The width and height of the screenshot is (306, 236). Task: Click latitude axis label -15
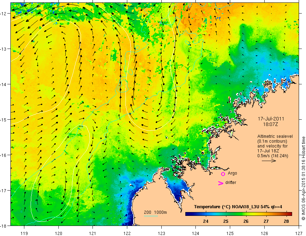tap(4, 119)
